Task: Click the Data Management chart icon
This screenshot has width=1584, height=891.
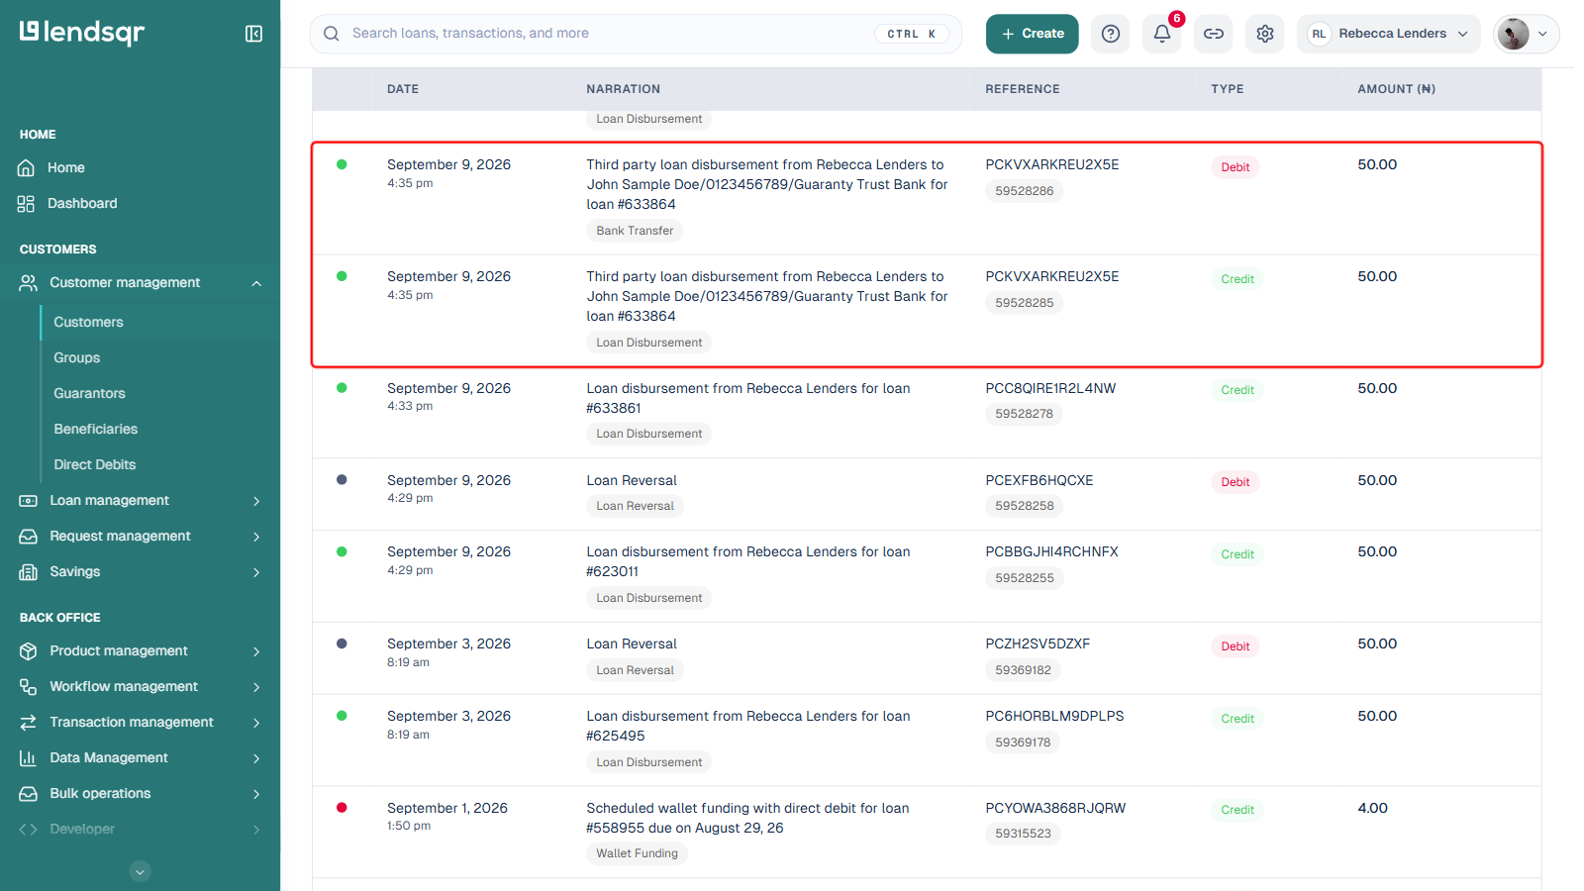Action: (28, 758)
